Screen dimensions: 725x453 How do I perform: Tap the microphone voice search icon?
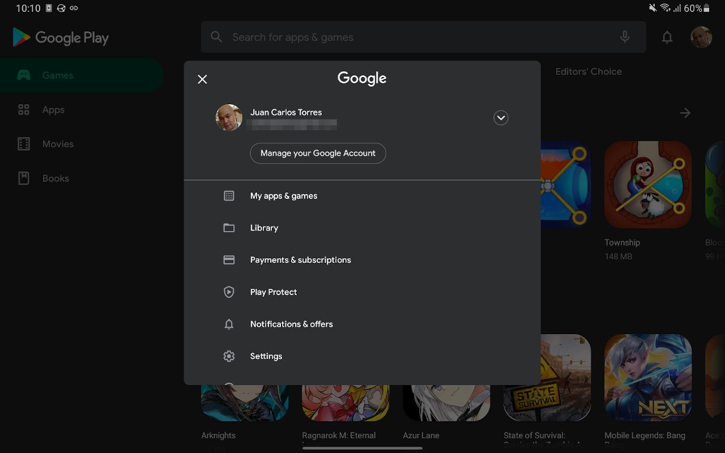pos(624,37)
